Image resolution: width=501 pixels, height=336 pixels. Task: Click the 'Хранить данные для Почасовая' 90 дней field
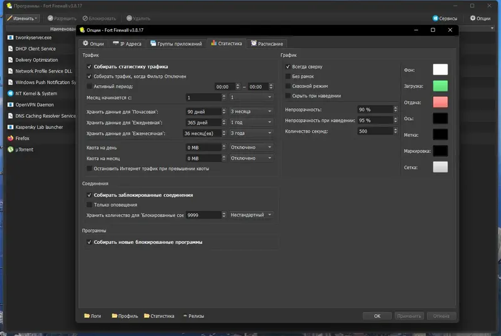tap(206, 111)
